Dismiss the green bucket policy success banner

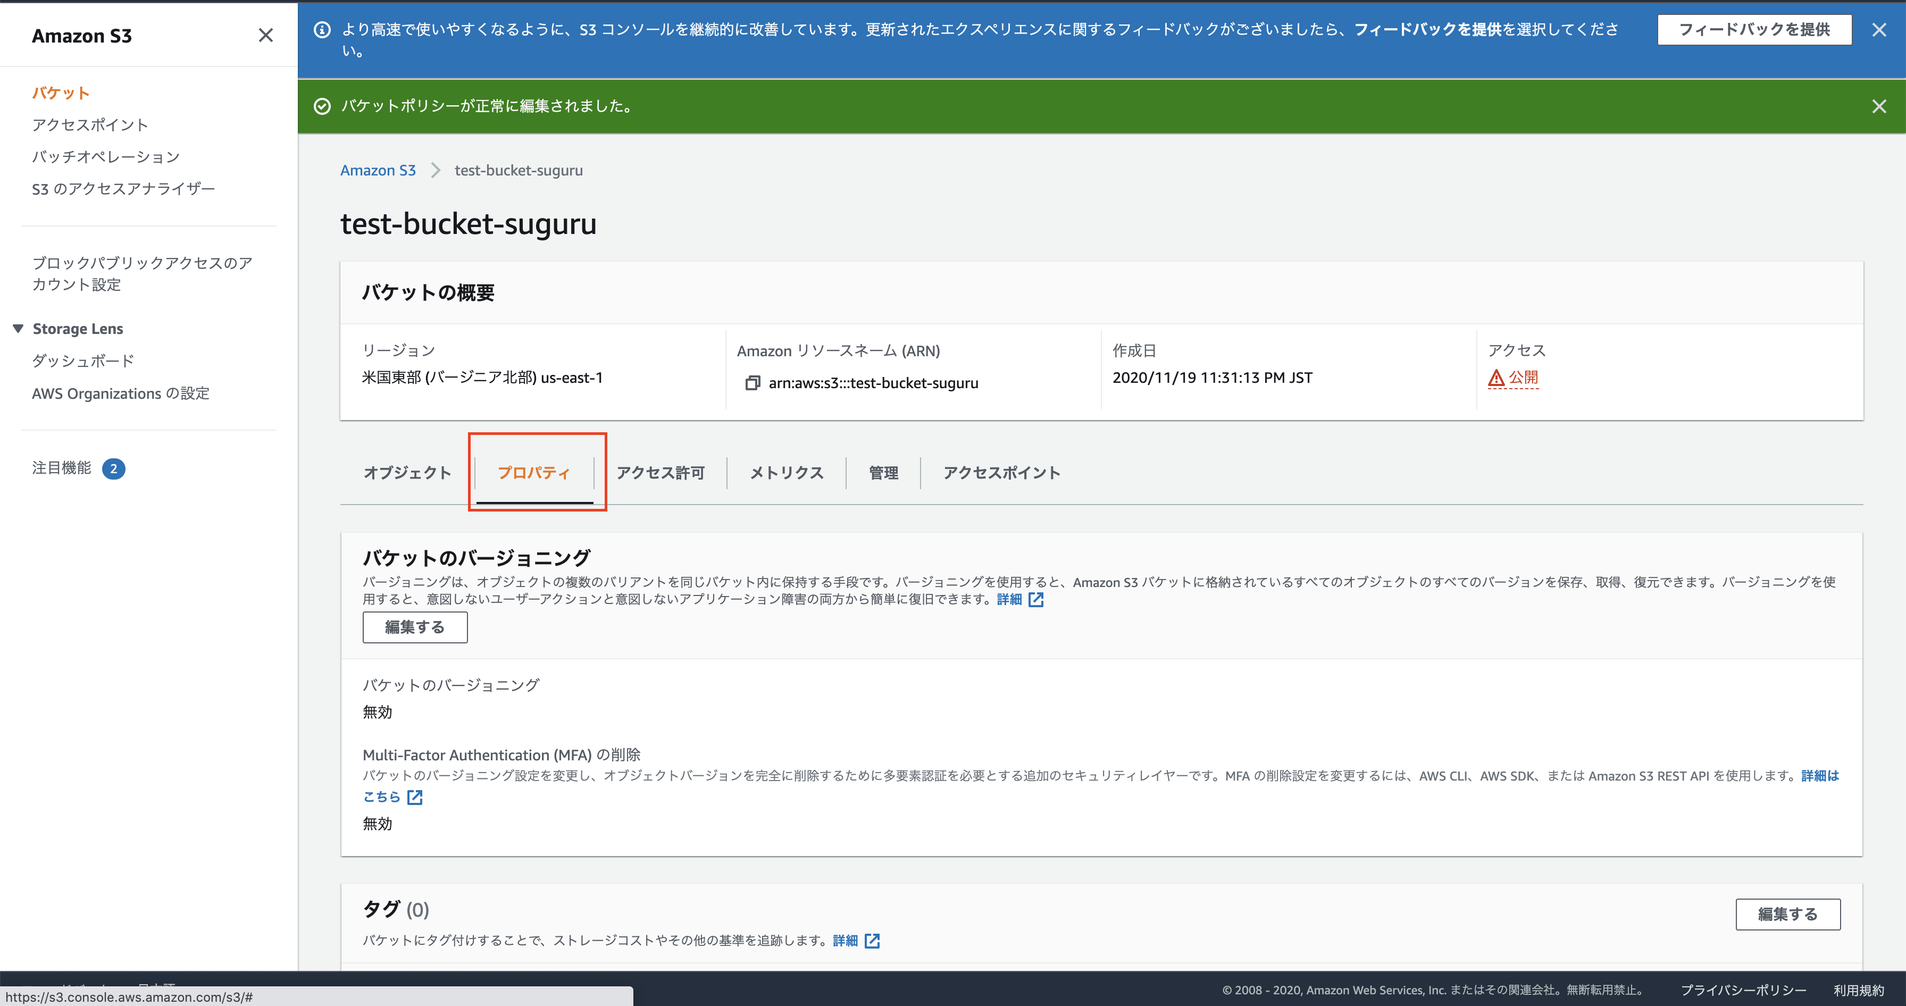click(1878, 106)
